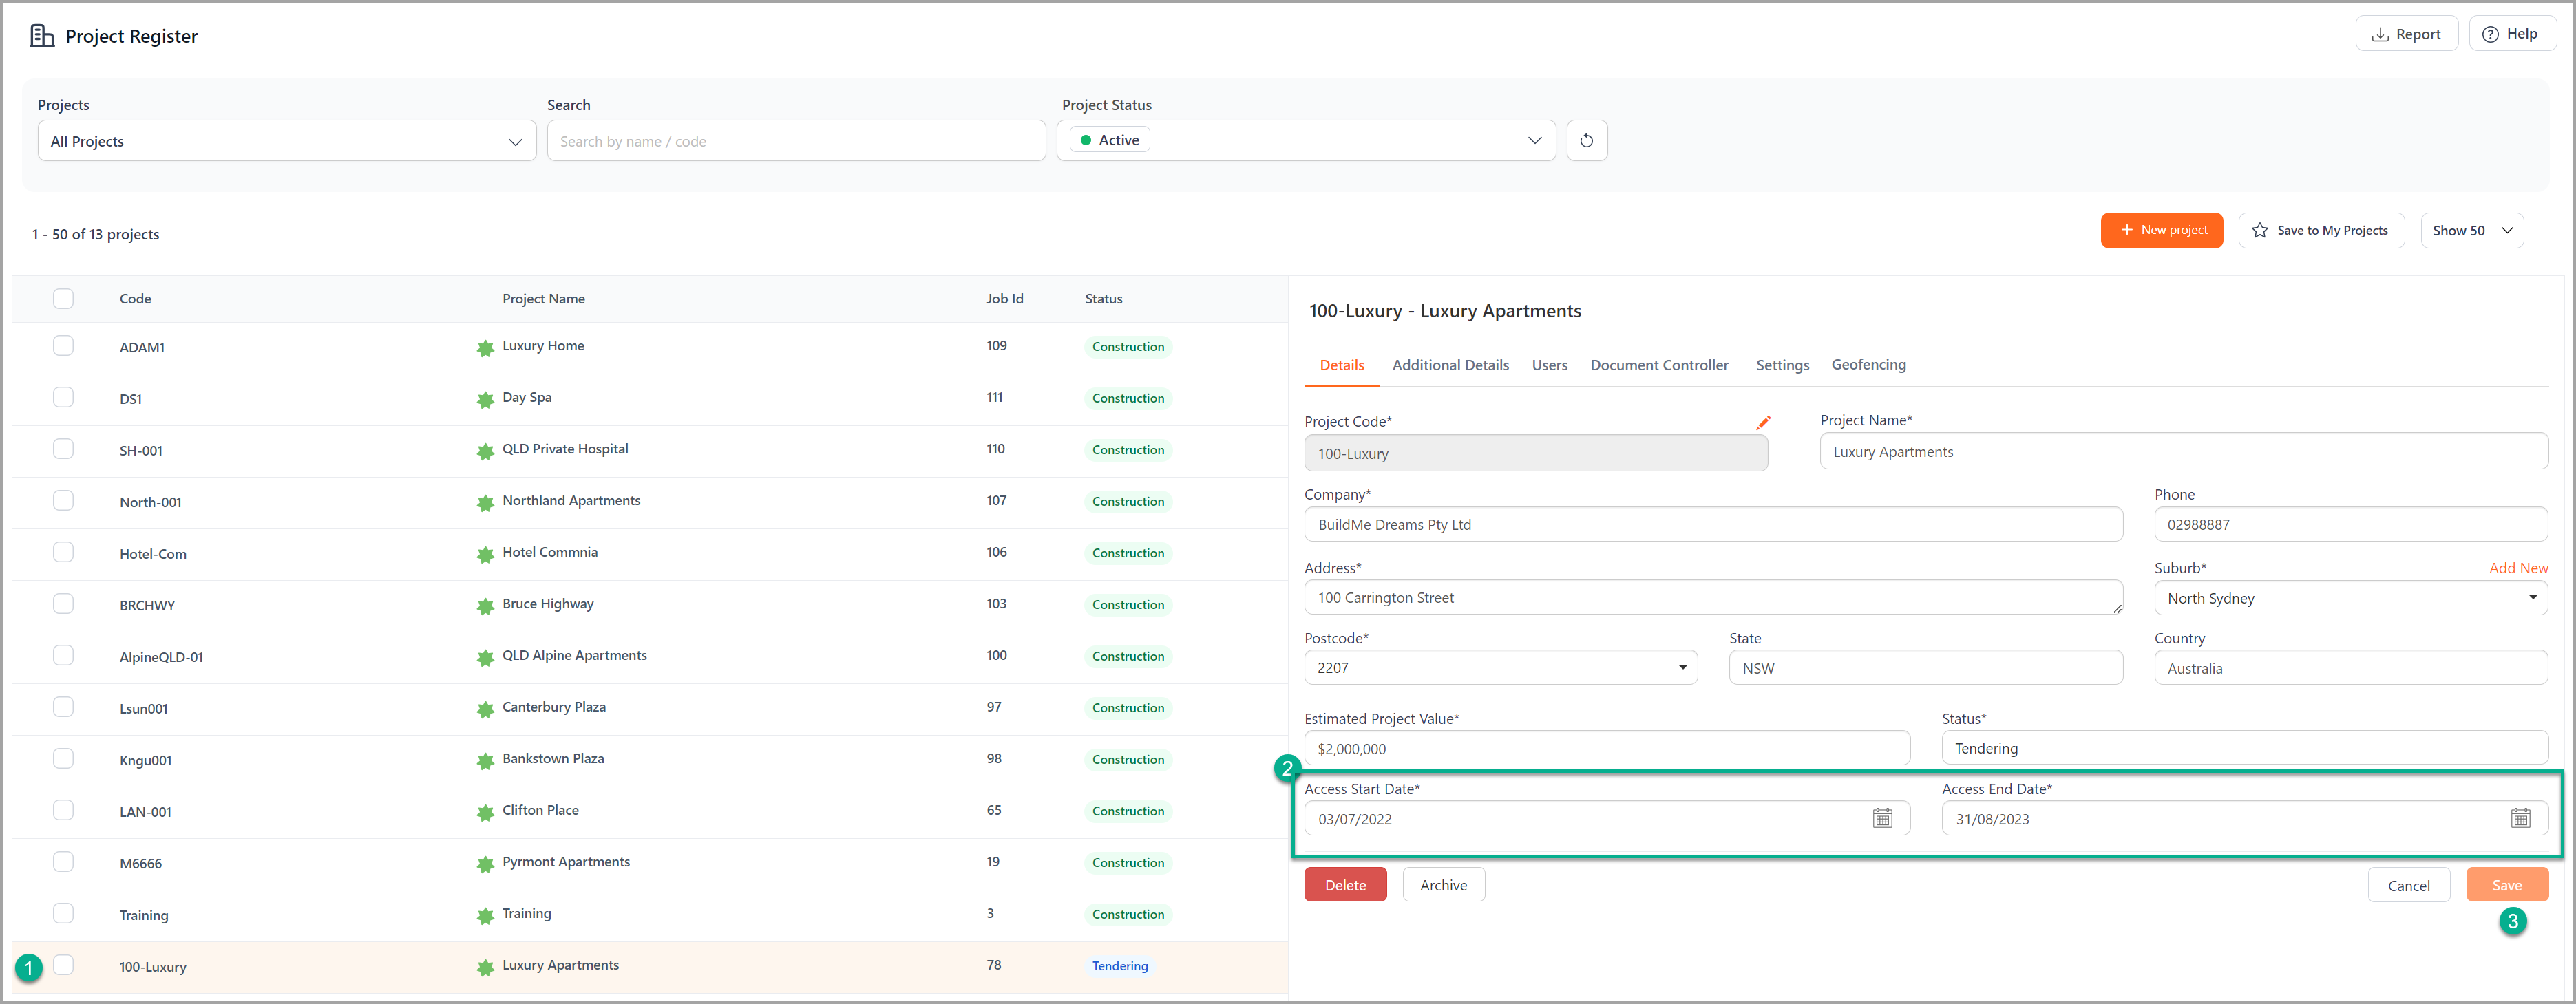This screenshot has width=2576, height=1004.
Task: Click the Report download button
Action: coord(2406,34)
